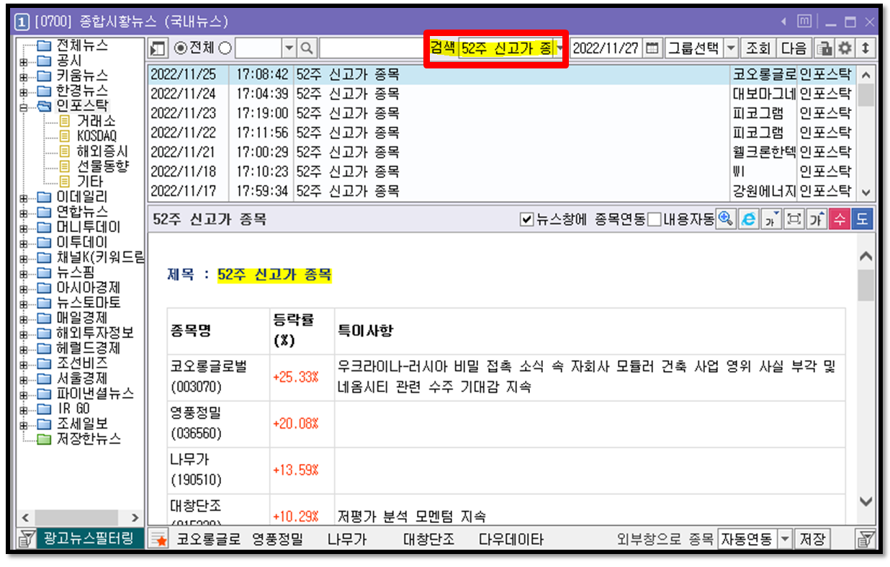Expand the 이데일리 tree folder
The image size is (890, 567).
click(x=23, y=197)
